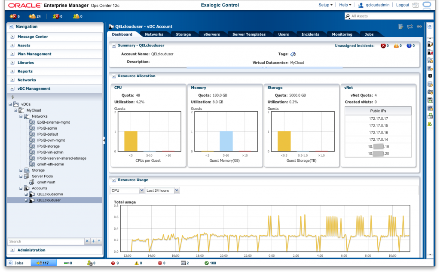The width and height of the screenshot is (440, 273).
Task: Open the Help menu
Action: [x=345, y=5]
